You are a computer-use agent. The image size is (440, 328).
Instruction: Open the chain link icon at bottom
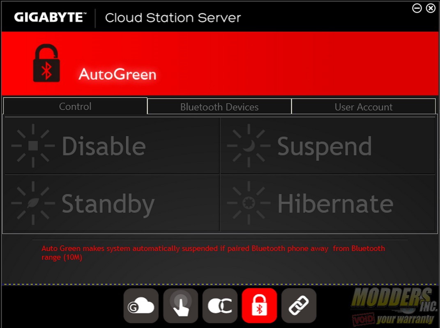point(299,305)
